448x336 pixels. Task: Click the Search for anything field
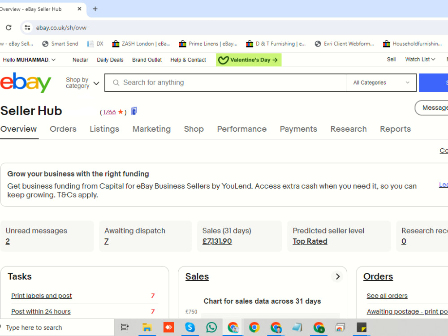coord(225,82)
